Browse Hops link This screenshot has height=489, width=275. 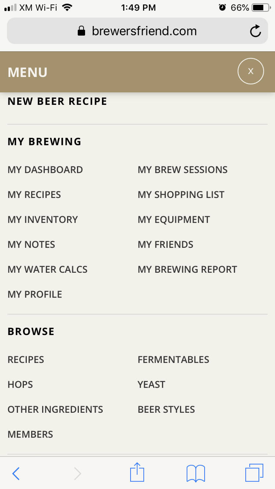[x=20, y=385]
